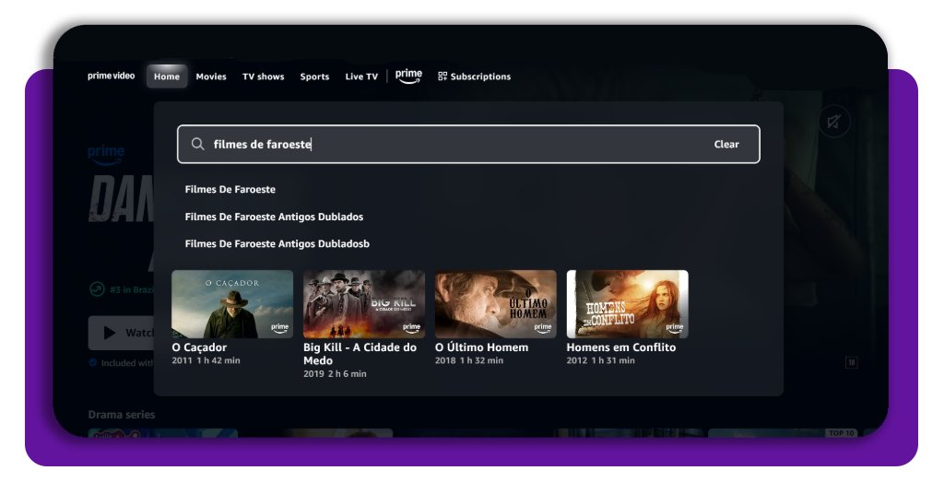The width and height of the screenshot is (944, 494).
Task: Click the trending '#3 in Brazil' icon
Action: pos(97,289)
